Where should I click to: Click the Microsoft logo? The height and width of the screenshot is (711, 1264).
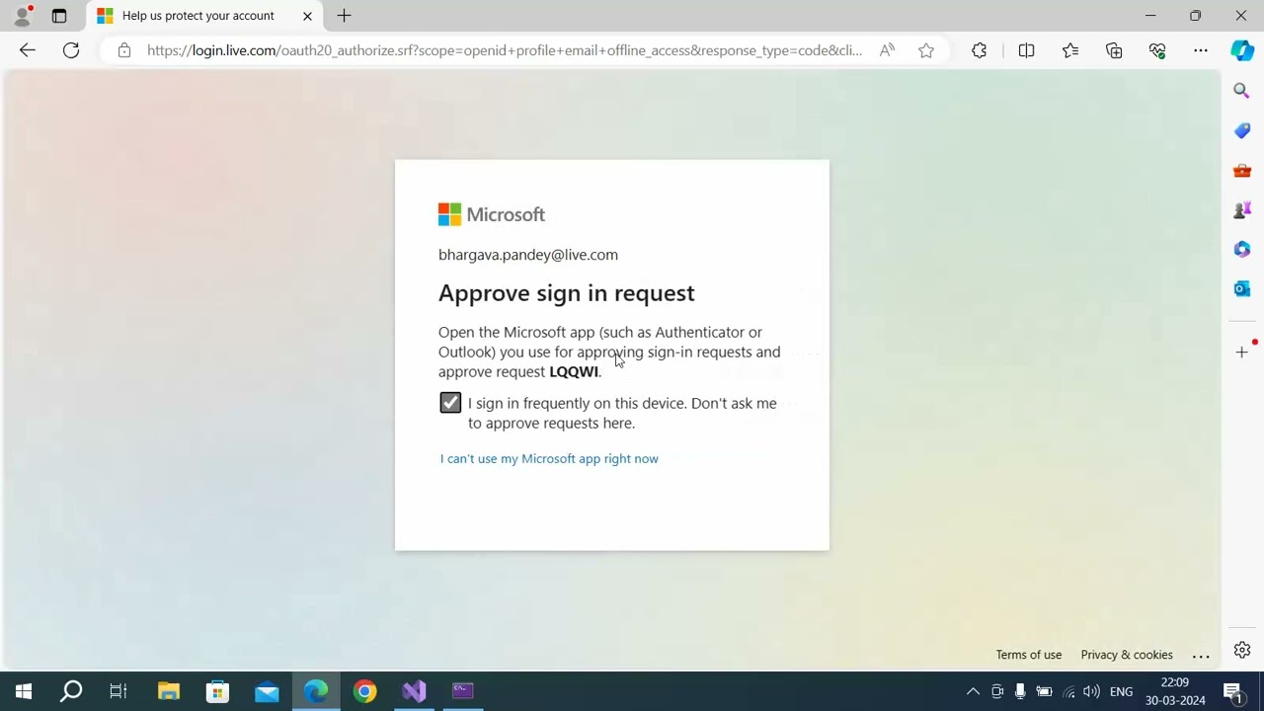pyautogui.click(x=492, y=214)
